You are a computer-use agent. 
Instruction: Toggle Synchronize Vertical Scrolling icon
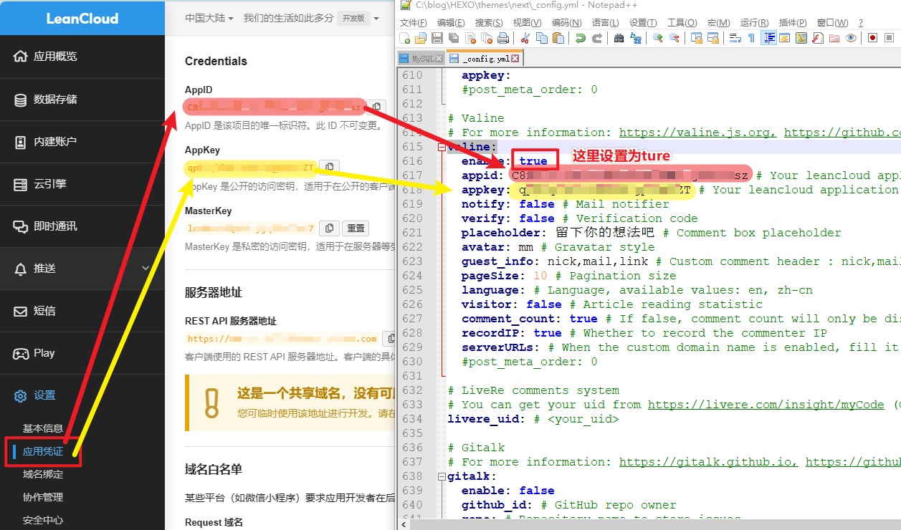(x=697, y=37)
